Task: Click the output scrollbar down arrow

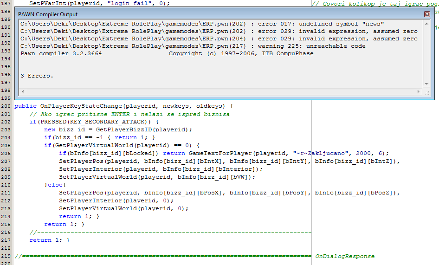Action: (x=427, y=84)
